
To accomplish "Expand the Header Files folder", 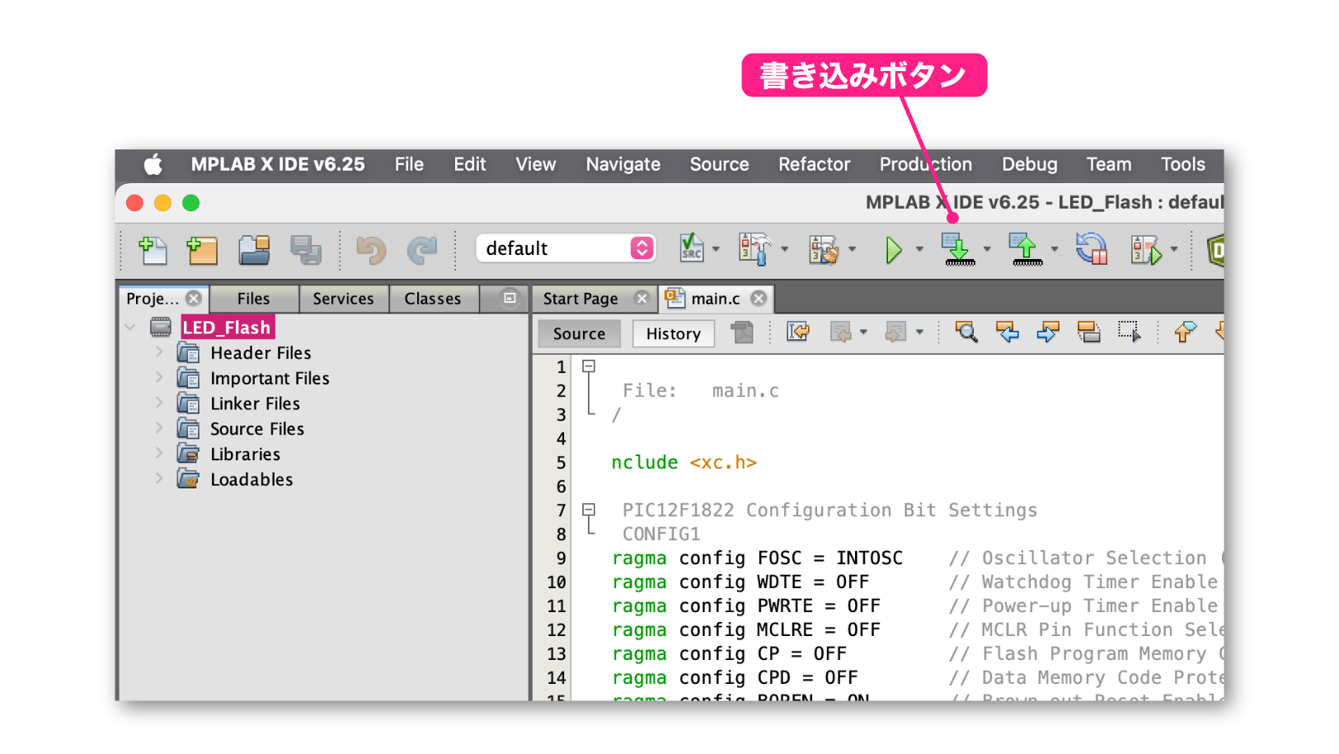I will point(159,352).
